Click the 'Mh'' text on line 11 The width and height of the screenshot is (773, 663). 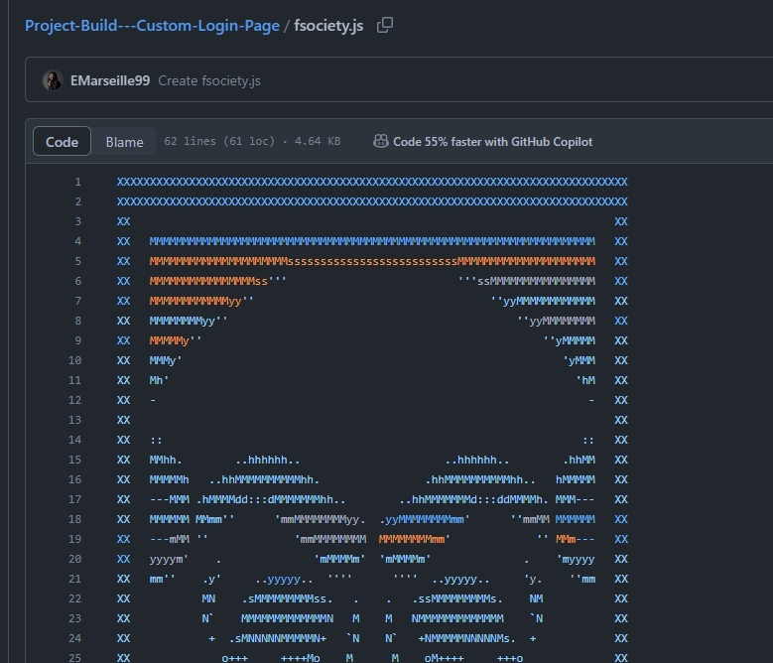pos(159,380)
